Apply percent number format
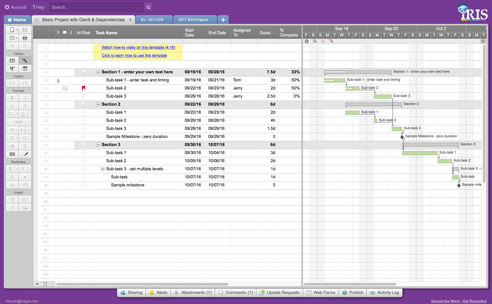This screenshot has width=492, height=304. click(12, 177)
